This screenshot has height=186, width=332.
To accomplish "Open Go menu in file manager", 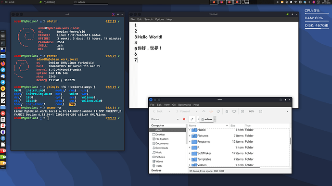I will (x=174, y=105).
